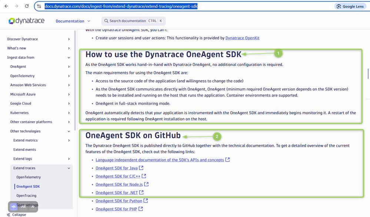Open the Documentation dropdown

[x=73, y=21]
